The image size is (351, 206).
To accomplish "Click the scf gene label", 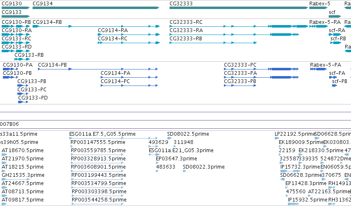I will [332, 12].
